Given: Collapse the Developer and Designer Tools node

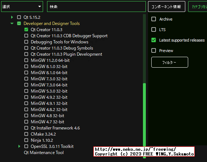Looking at the screenshot, I should [x=12, y=24].
